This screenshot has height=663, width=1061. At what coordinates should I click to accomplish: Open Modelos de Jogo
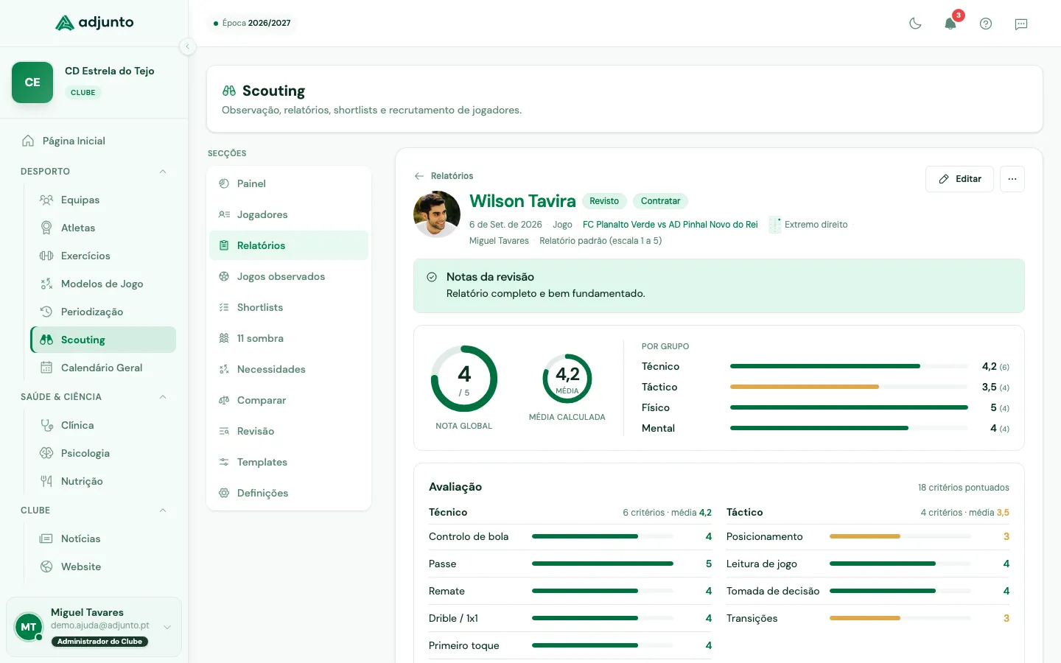point(103,284)
